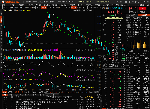Viewport: 150px width, 109px height.
Task: Open the adjustment dropdown in the chart's upper-right corner
Action: (x=90, y=10)
